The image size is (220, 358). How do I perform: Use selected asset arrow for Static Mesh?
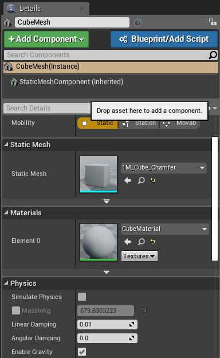pyautogui.click(x=128, y=180)
